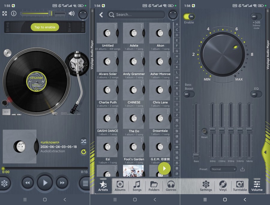This screenshot has width=270, height=205.
Task: Turn off the Enable switch
Action: (189, 17)
